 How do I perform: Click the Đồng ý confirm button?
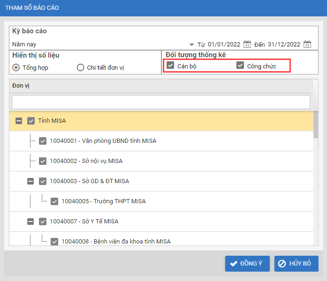pos(247,264)
